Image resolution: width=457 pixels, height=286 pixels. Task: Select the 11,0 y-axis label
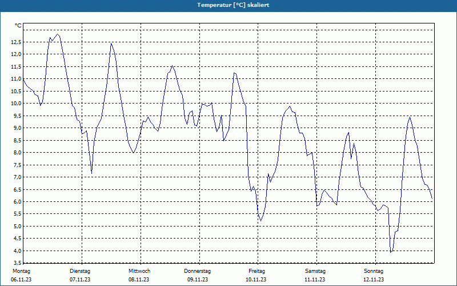click(x=16, y=79)
